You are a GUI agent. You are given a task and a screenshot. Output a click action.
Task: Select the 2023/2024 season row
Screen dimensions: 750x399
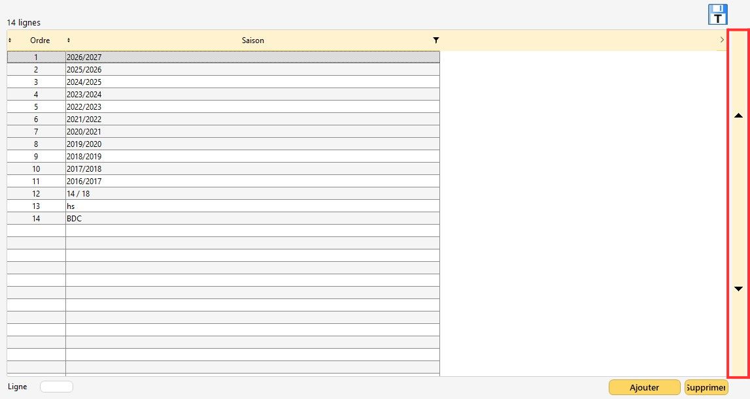point(252,95)
